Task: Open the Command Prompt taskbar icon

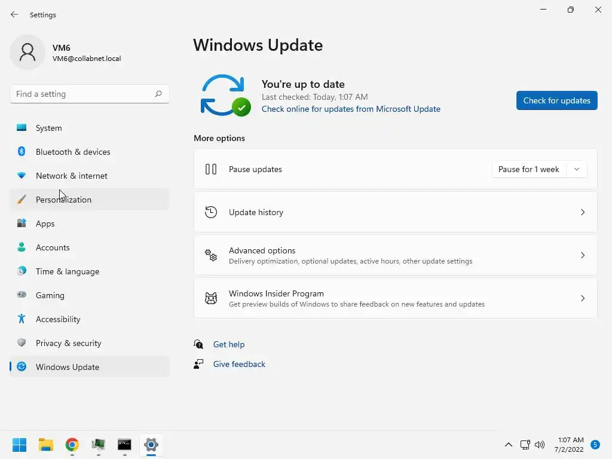Action: [x=124, y=445]
